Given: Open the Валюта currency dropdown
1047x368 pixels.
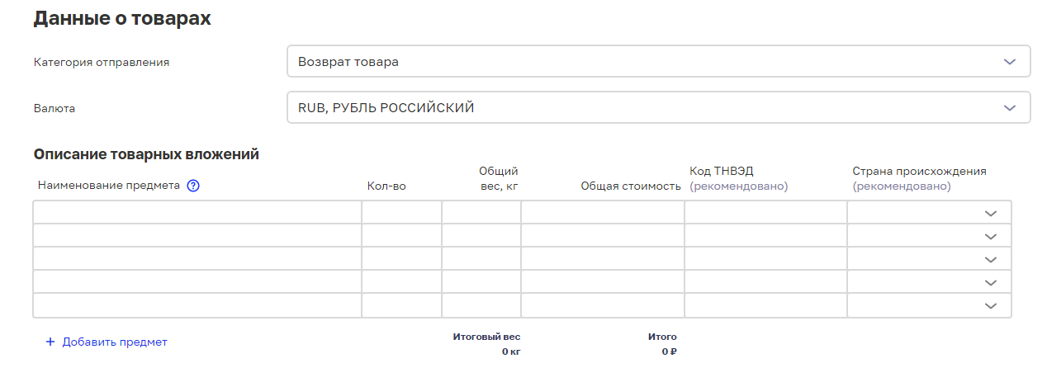Looking at the screenshot, I should pos(659,107).
